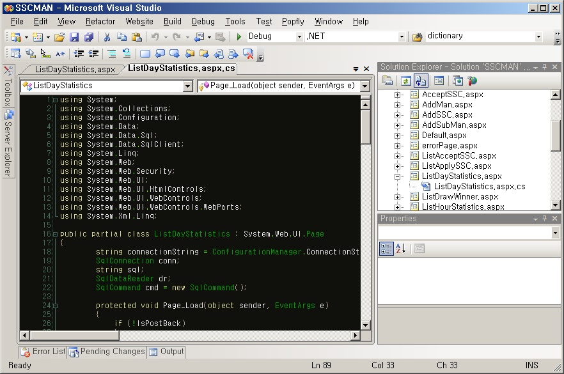Click the Display Object Member List icon

pyautogui.click(x=15, y=54)
